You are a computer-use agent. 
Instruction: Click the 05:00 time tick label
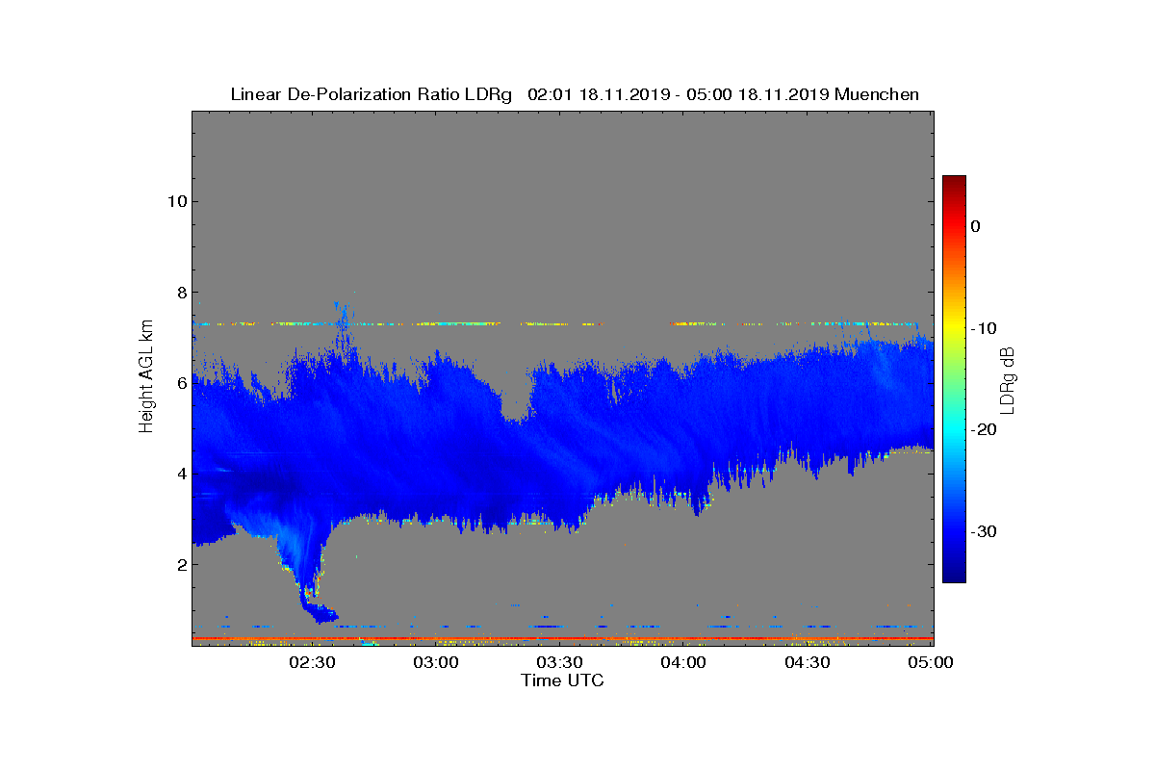[x=931, y=662]
